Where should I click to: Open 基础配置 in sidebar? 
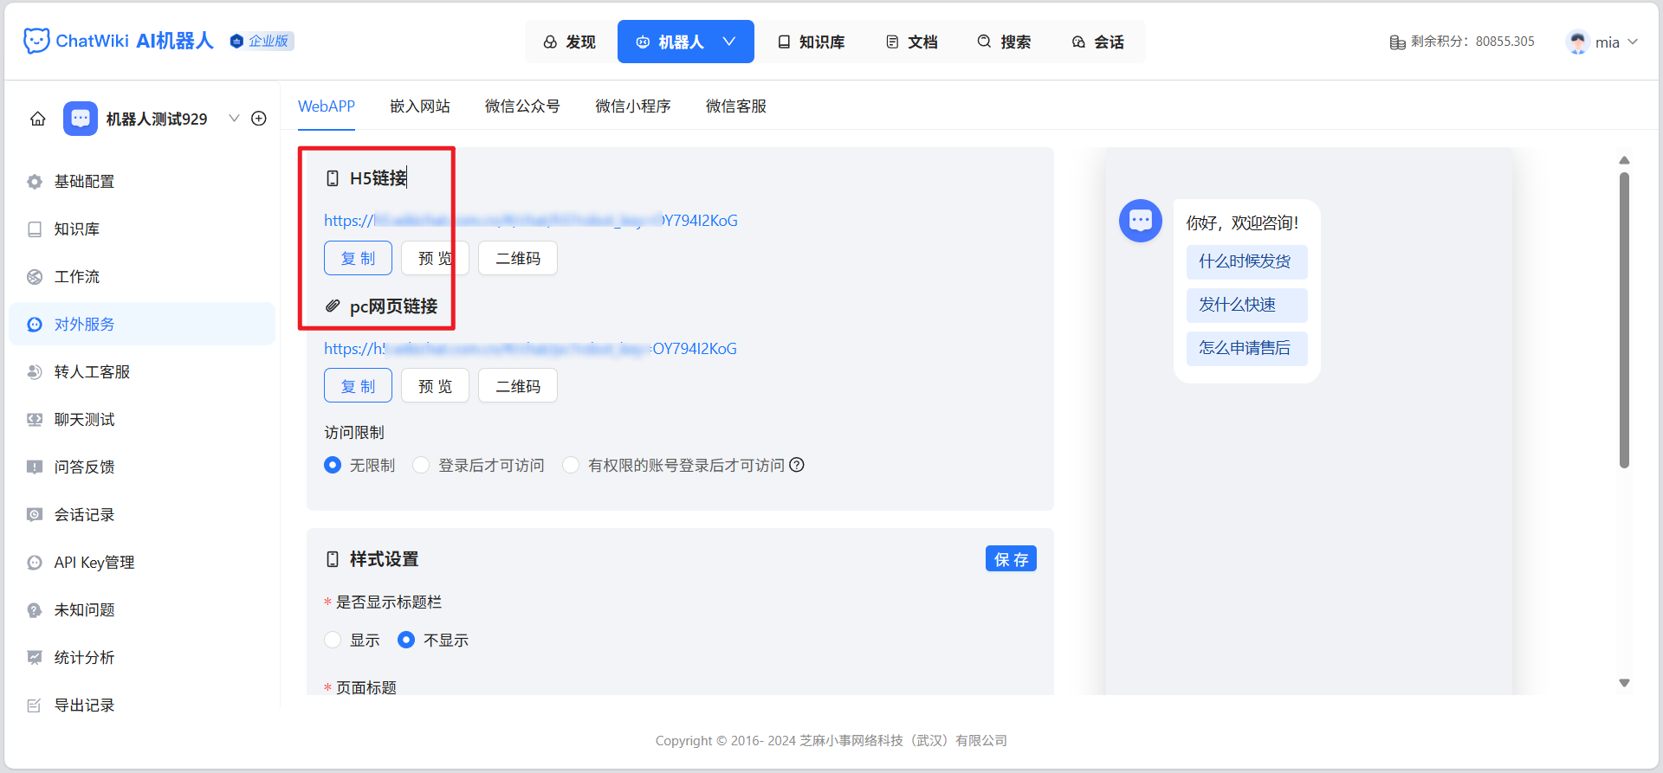pos(142,181)
